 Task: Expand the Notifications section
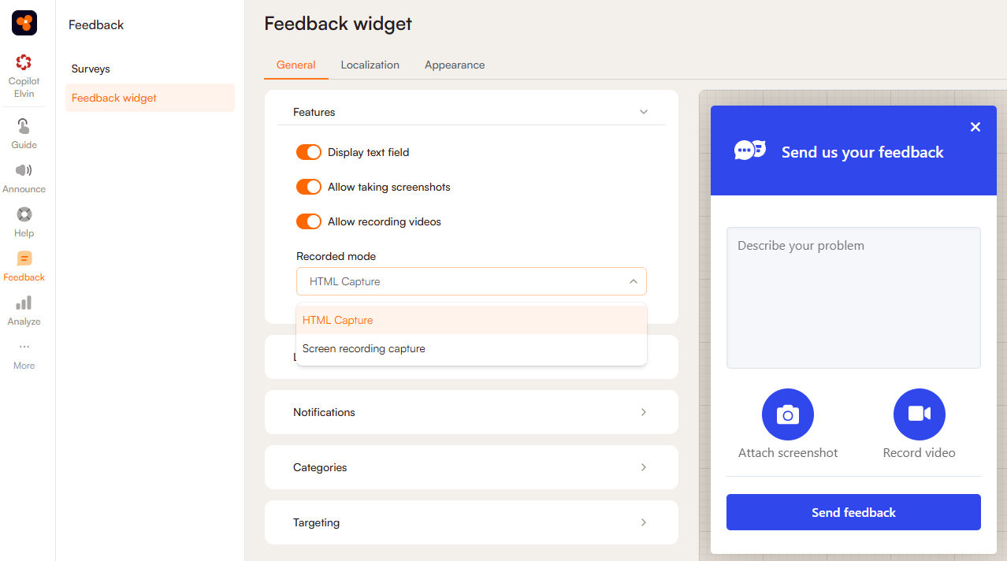pyautogui.click(x=643, y=412)
